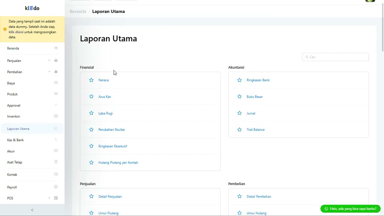Open Hutang Piutang per Kontak report
The width and height of the screenshot is (384, 216).
[x=118, y=163]
